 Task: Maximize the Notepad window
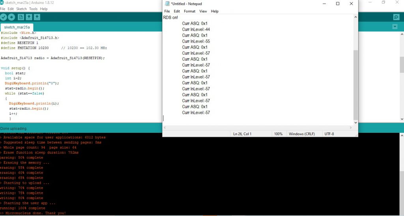click(x=337, y=4)
